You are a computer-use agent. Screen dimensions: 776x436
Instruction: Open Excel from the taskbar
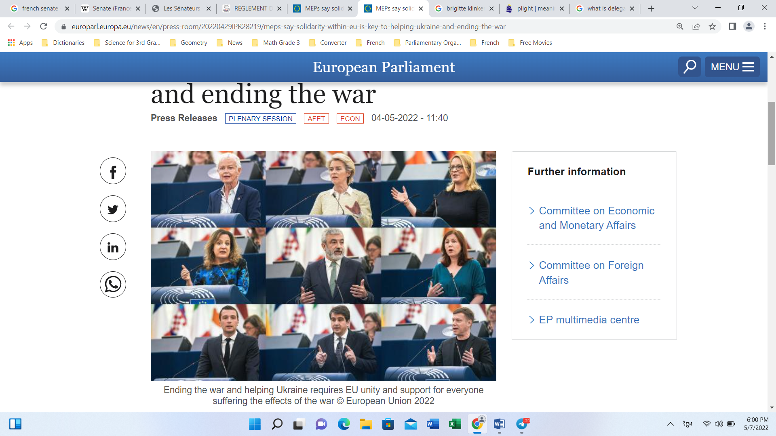click(x=455, y=424)
